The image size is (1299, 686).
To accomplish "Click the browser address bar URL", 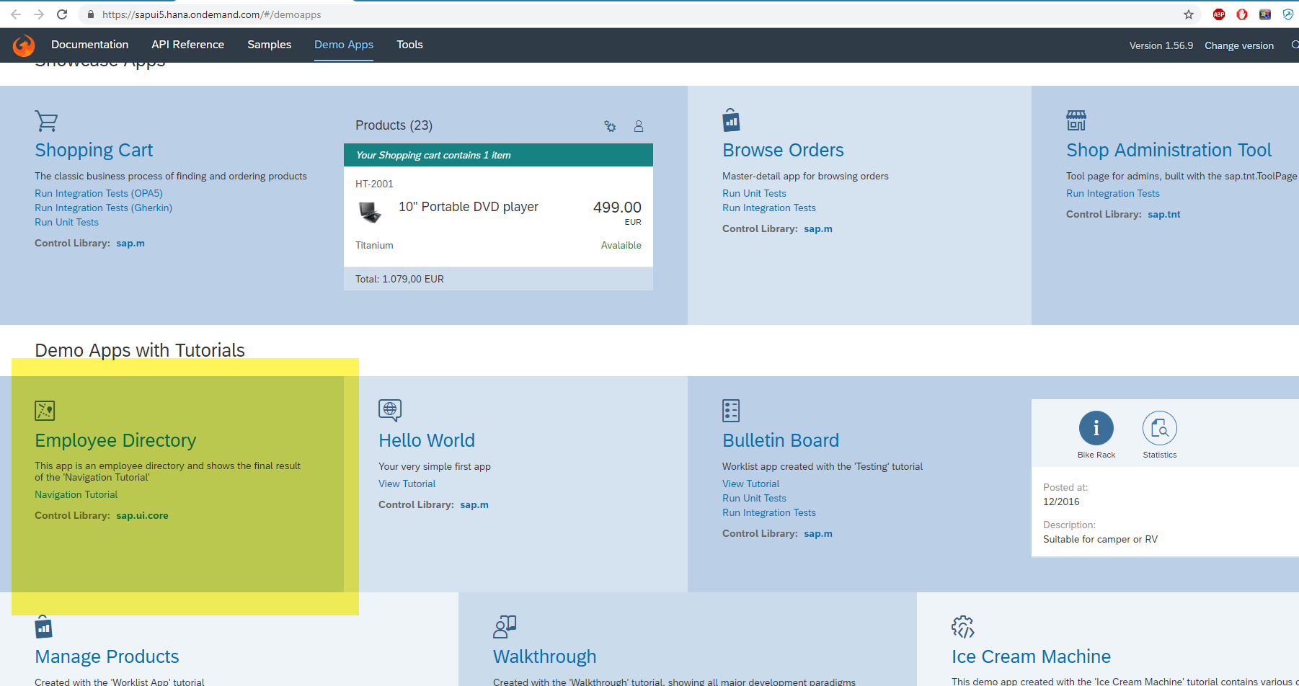I will (x=212, y=14).
